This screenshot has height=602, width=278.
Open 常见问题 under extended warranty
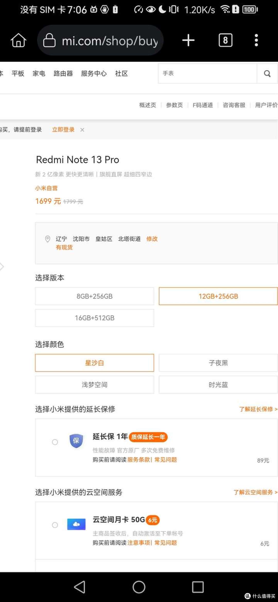click(x=166, y=459)
